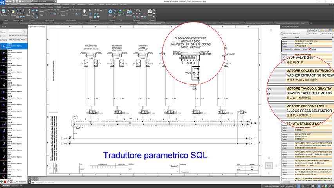Expand Impostazioni di Ricerca options
The image size is (334, 188).
282,34
